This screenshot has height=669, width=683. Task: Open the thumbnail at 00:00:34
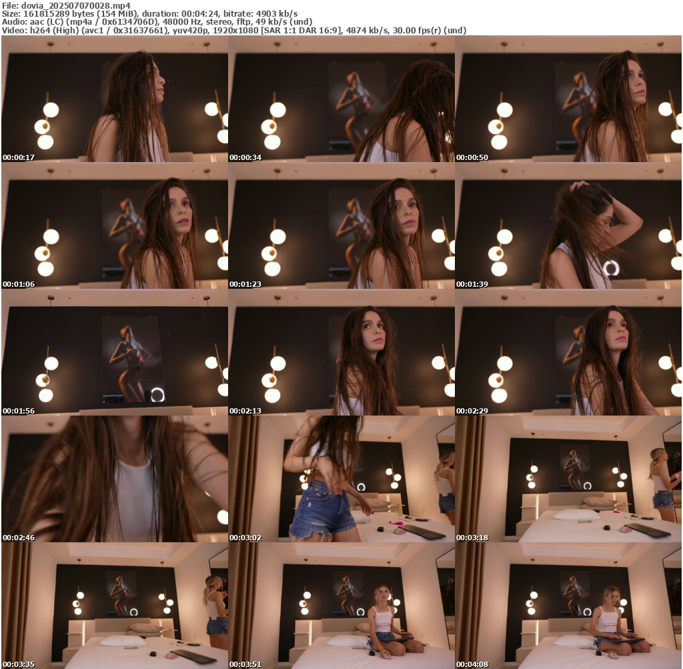tap(341, 99)
